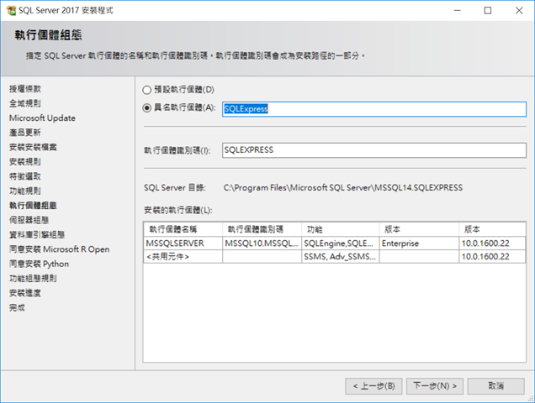
Task: Select the 安裝規則 step in sidebar
Action: [x=25, y=162]
